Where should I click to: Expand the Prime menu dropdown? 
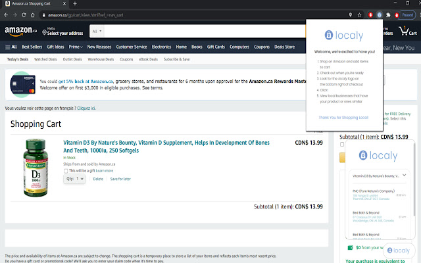click(76, 47)
